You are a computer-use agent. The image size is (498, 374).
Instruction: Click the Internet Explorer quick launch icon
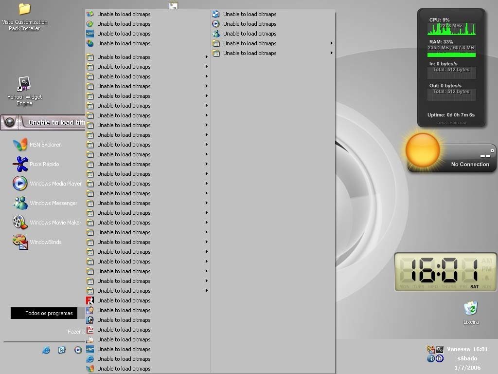click(46, 350)
